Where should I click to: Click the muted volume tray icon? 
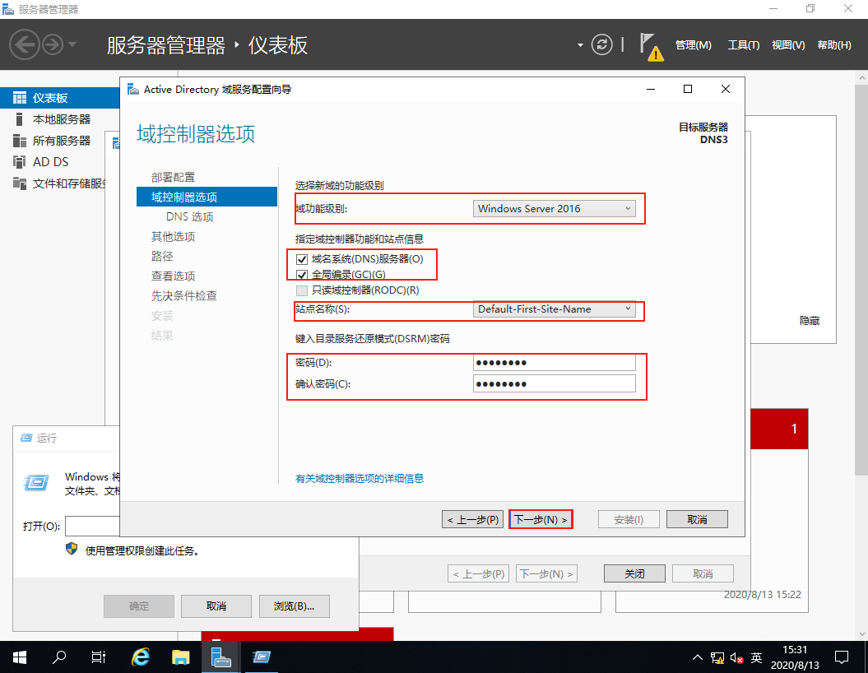(x=736, y=657)
